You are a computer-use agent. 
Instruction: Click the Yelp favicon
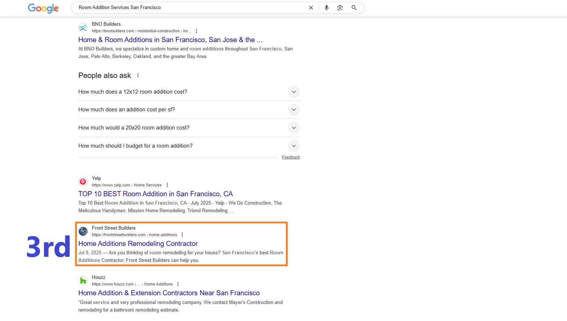(x=83, y=181)
